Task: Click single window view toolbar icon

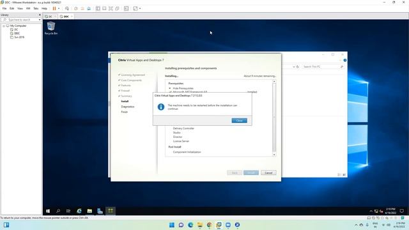Action: (104, 8)
